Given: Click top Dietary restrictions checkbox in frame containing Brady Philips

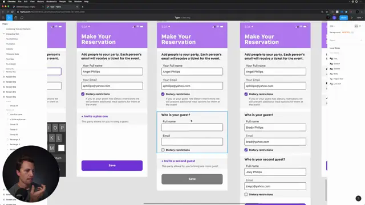Looking at the screenshot, I should pyautogui.click(x=246, y=94).
